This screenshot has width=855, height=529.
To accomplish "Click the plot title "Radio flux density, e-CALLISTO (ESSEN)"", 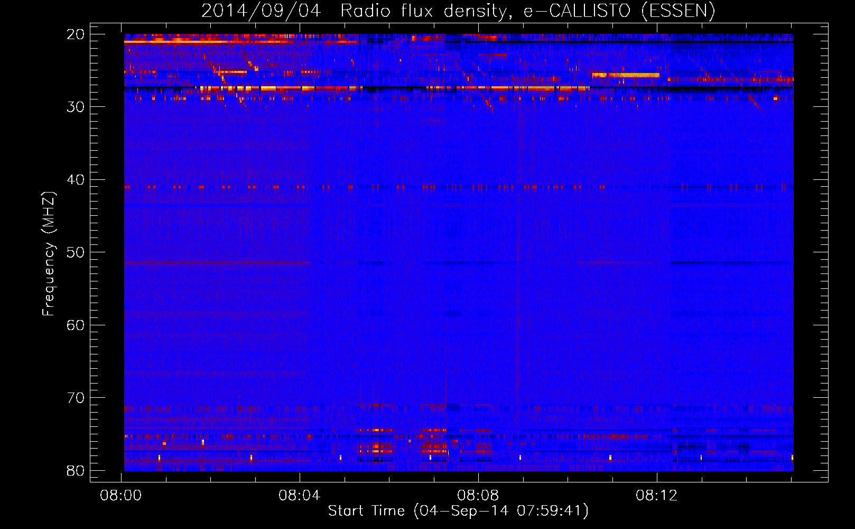I will (x=527, y=11).
